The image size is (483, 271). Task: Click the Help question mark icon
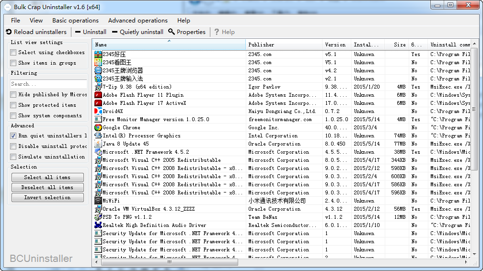[x=217, y=32]
